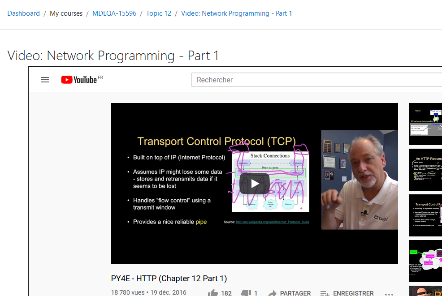Image resolution: width=442 pixels, height=296 pixels.
Task: Click the 182 likes count
Action: pos(226,293)
